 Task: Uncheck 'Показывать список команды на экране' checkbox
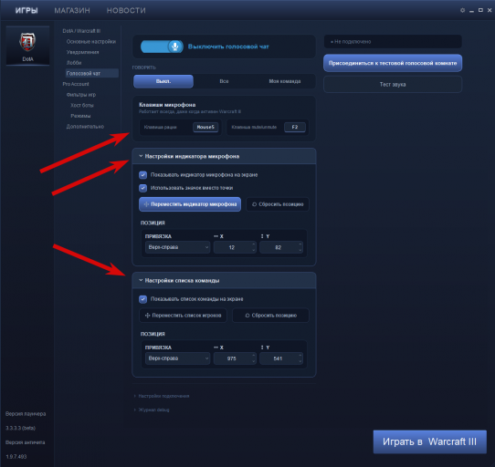(x=142, y=299)
